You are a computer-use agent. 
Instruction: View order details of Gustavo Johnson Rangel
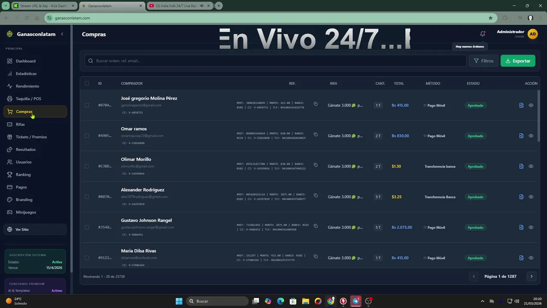coord(531,227)
